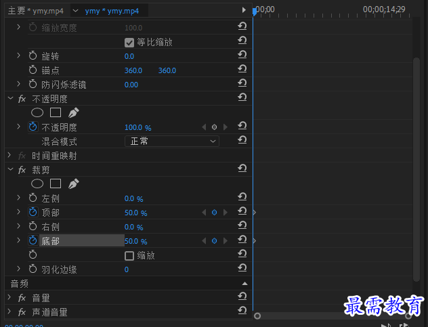Switch to ymy * ymy.mp4 tab
Image resolution: width=428 pixels, height=327 pixels.
pos(112,11)
